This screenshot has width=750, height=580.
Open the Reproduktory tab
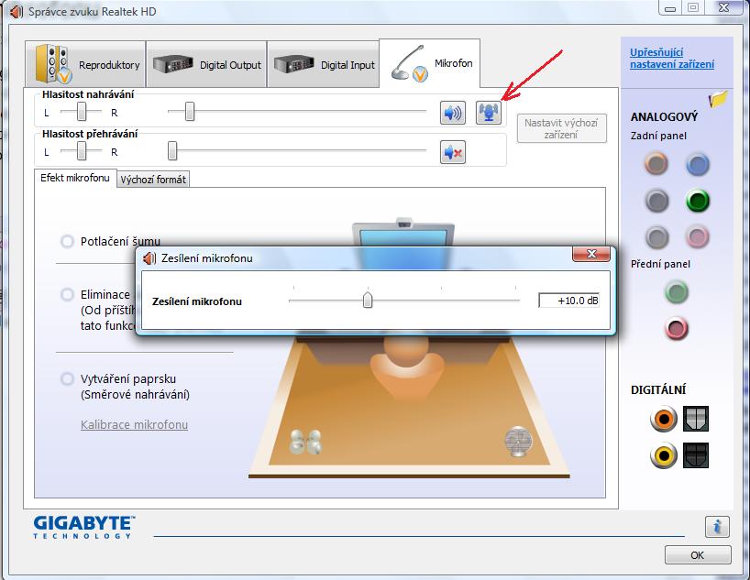(x=85, y=63)
